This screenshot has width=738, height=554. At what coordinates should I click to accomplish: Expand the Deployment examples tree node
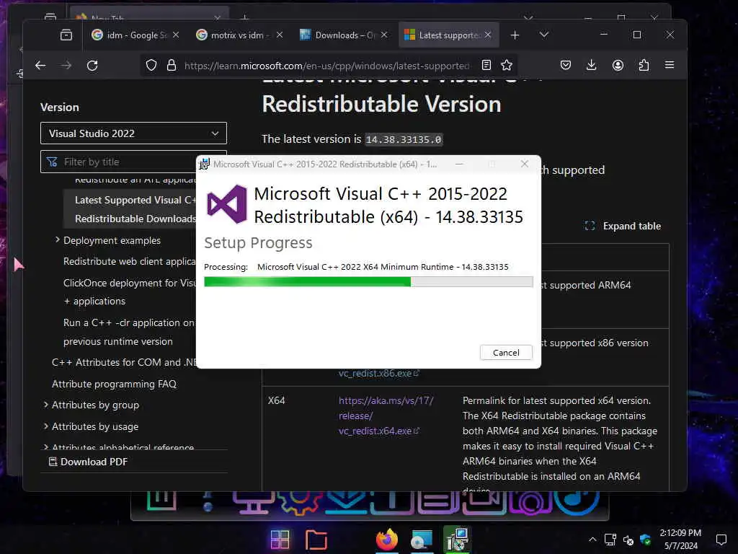58,239
